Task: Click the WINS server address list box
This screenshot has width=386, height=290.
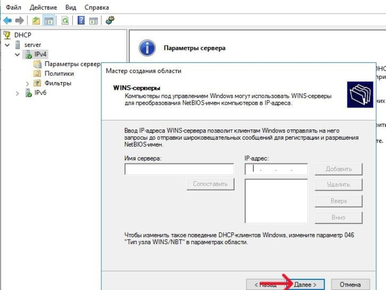Action: point(276,201)
